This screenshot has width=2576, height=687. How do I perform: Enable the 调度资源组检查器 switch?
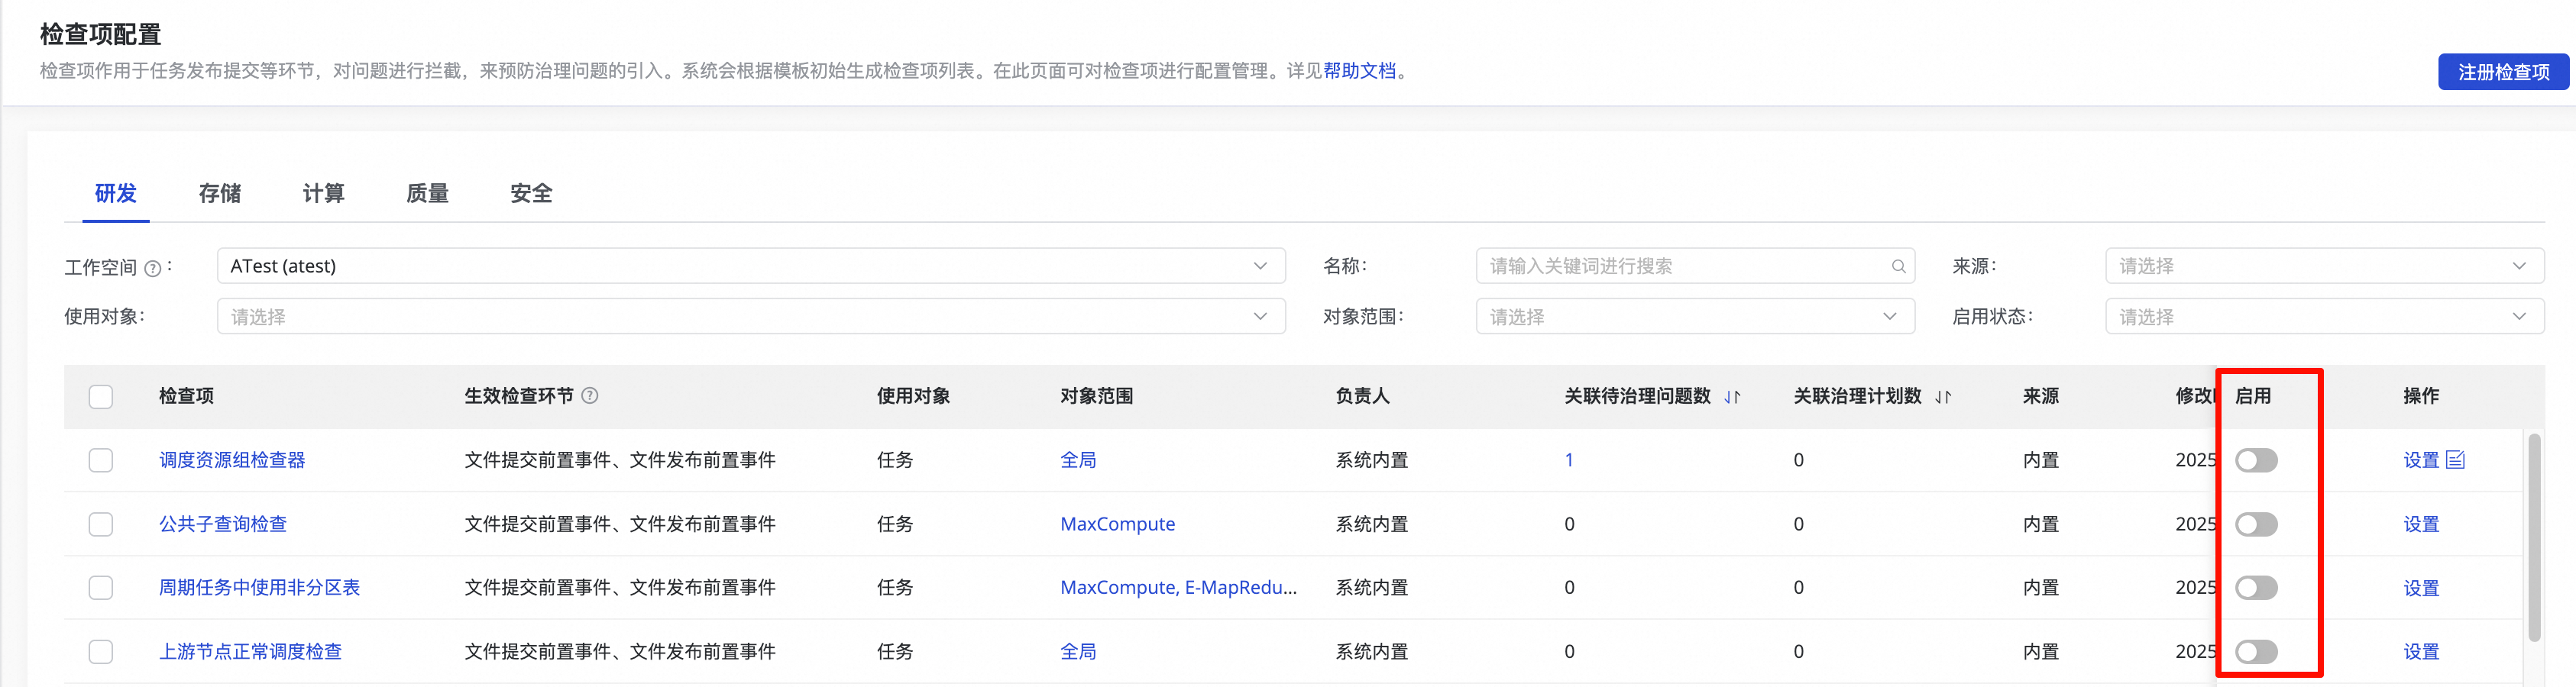2256,460
